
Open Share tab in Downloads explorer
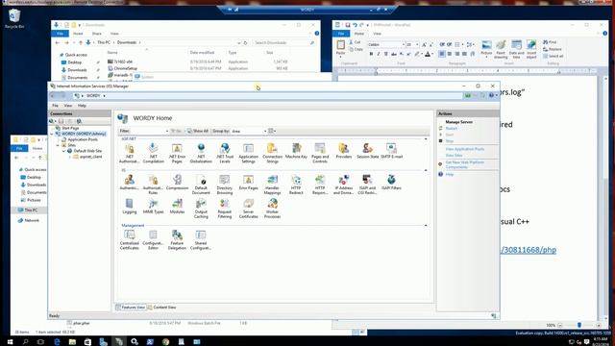click(96, 34)
